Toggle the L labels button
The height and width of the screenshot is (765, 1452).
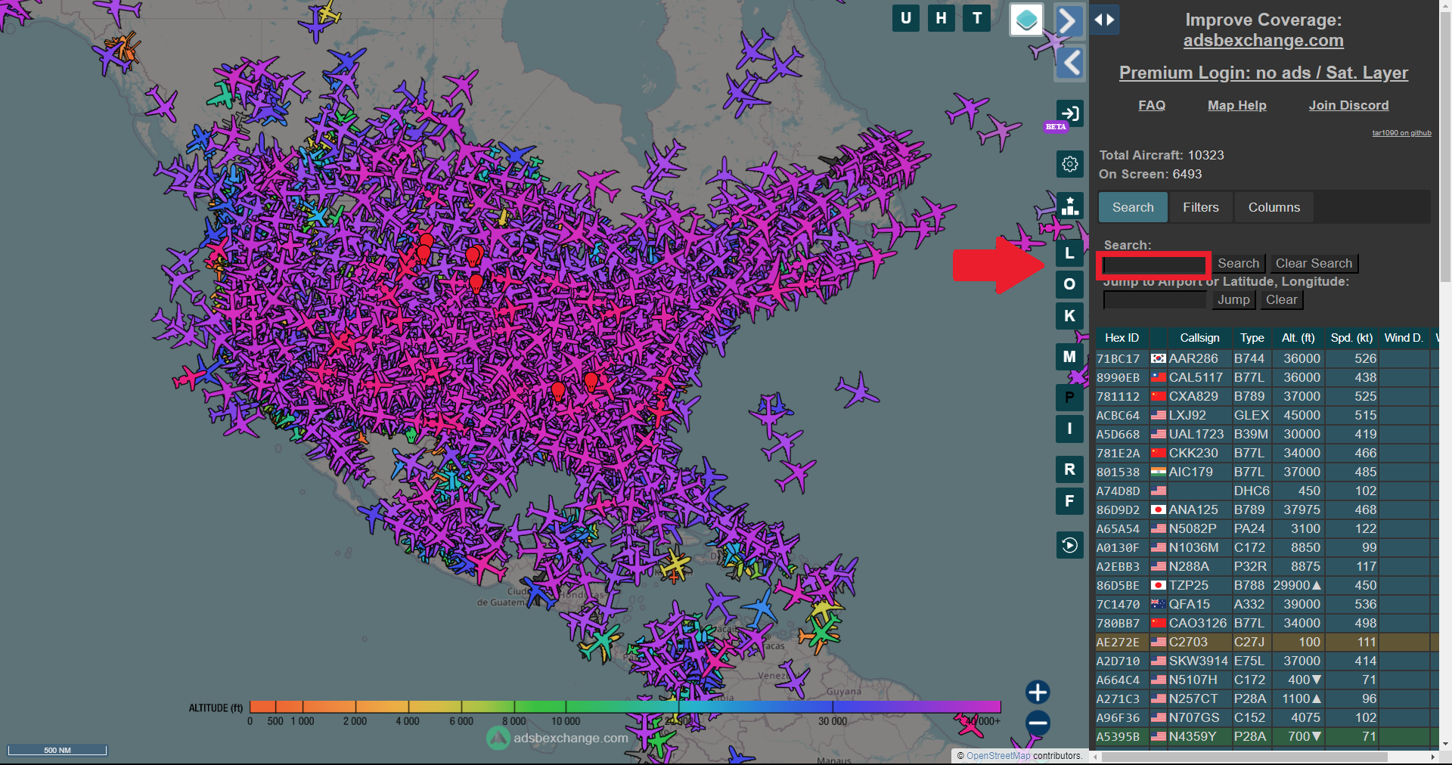pyautogui.click(x=1069, y=253)
